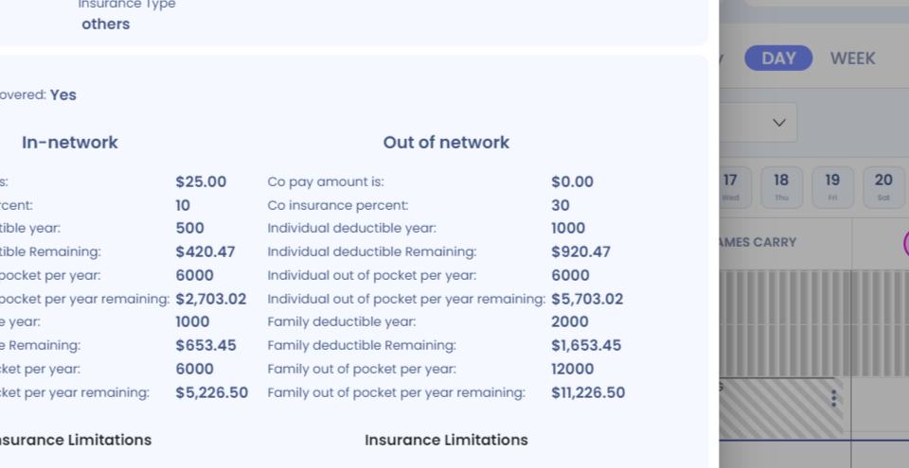Select date 18 Thu

coord(781,187)
